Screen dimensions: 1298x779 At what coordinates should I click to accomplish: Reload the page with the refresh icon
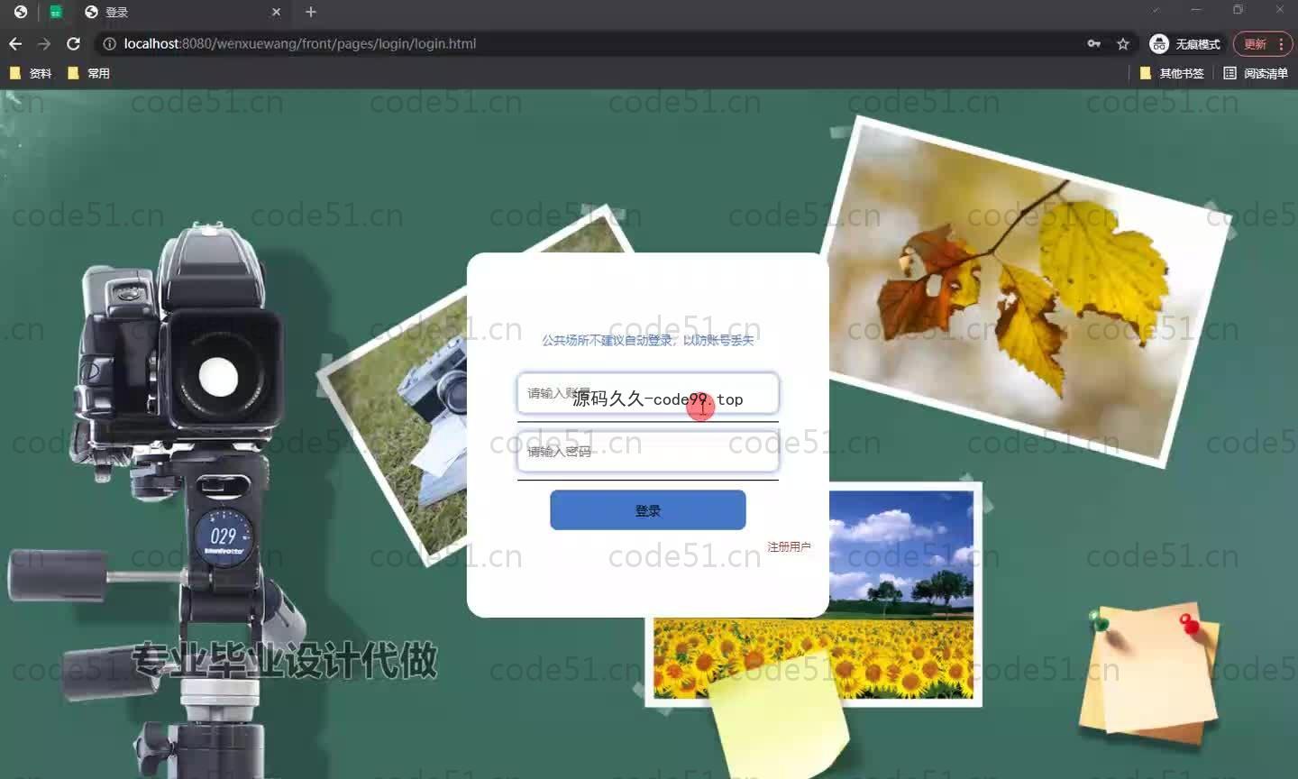click(74, 43)
